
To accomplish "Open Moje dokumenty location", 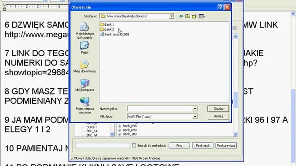I will tap(85, 66).
